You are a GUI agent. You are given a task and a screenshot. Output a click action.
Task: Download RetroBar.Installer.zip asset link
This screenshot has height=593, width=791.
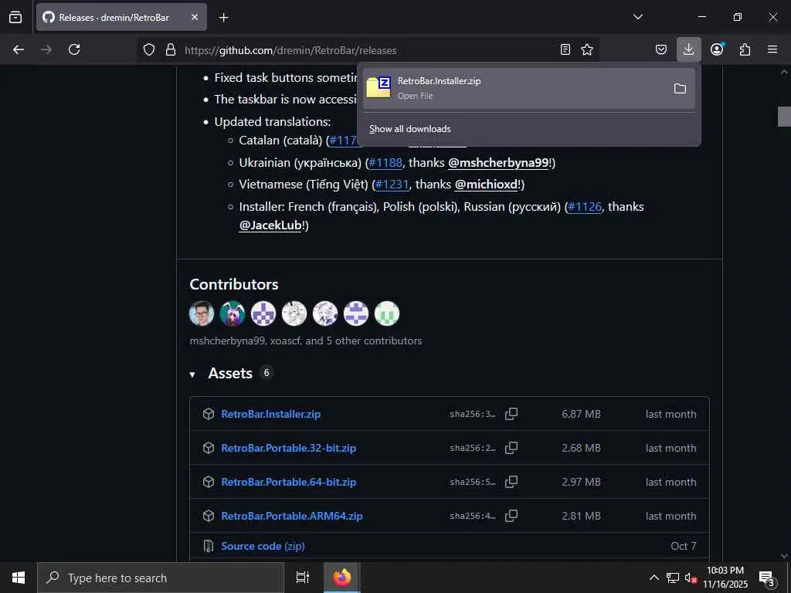[x=271, y=414]
